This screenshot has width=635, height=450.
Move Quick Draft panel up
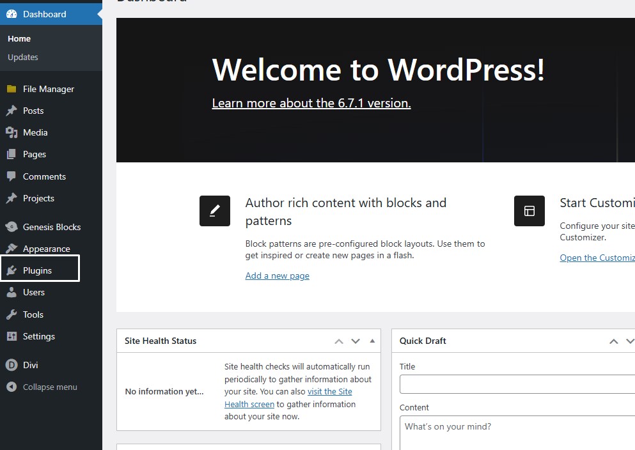(x=614, y=341)
